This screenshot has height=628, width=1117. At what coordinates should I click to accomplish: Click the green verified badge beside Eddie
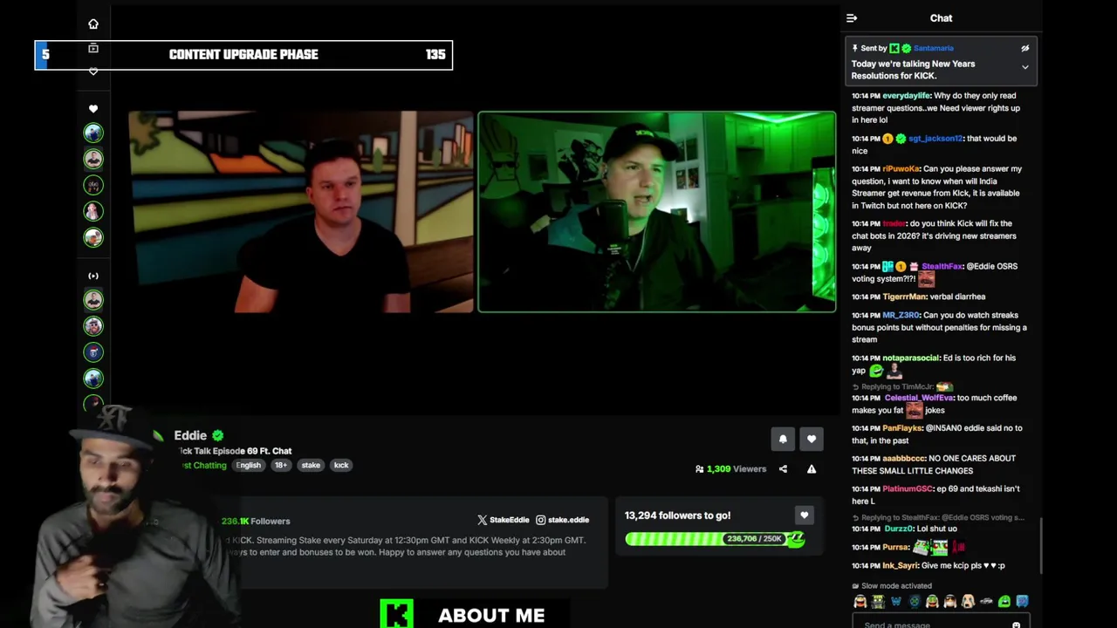click(x=218, y=435)
